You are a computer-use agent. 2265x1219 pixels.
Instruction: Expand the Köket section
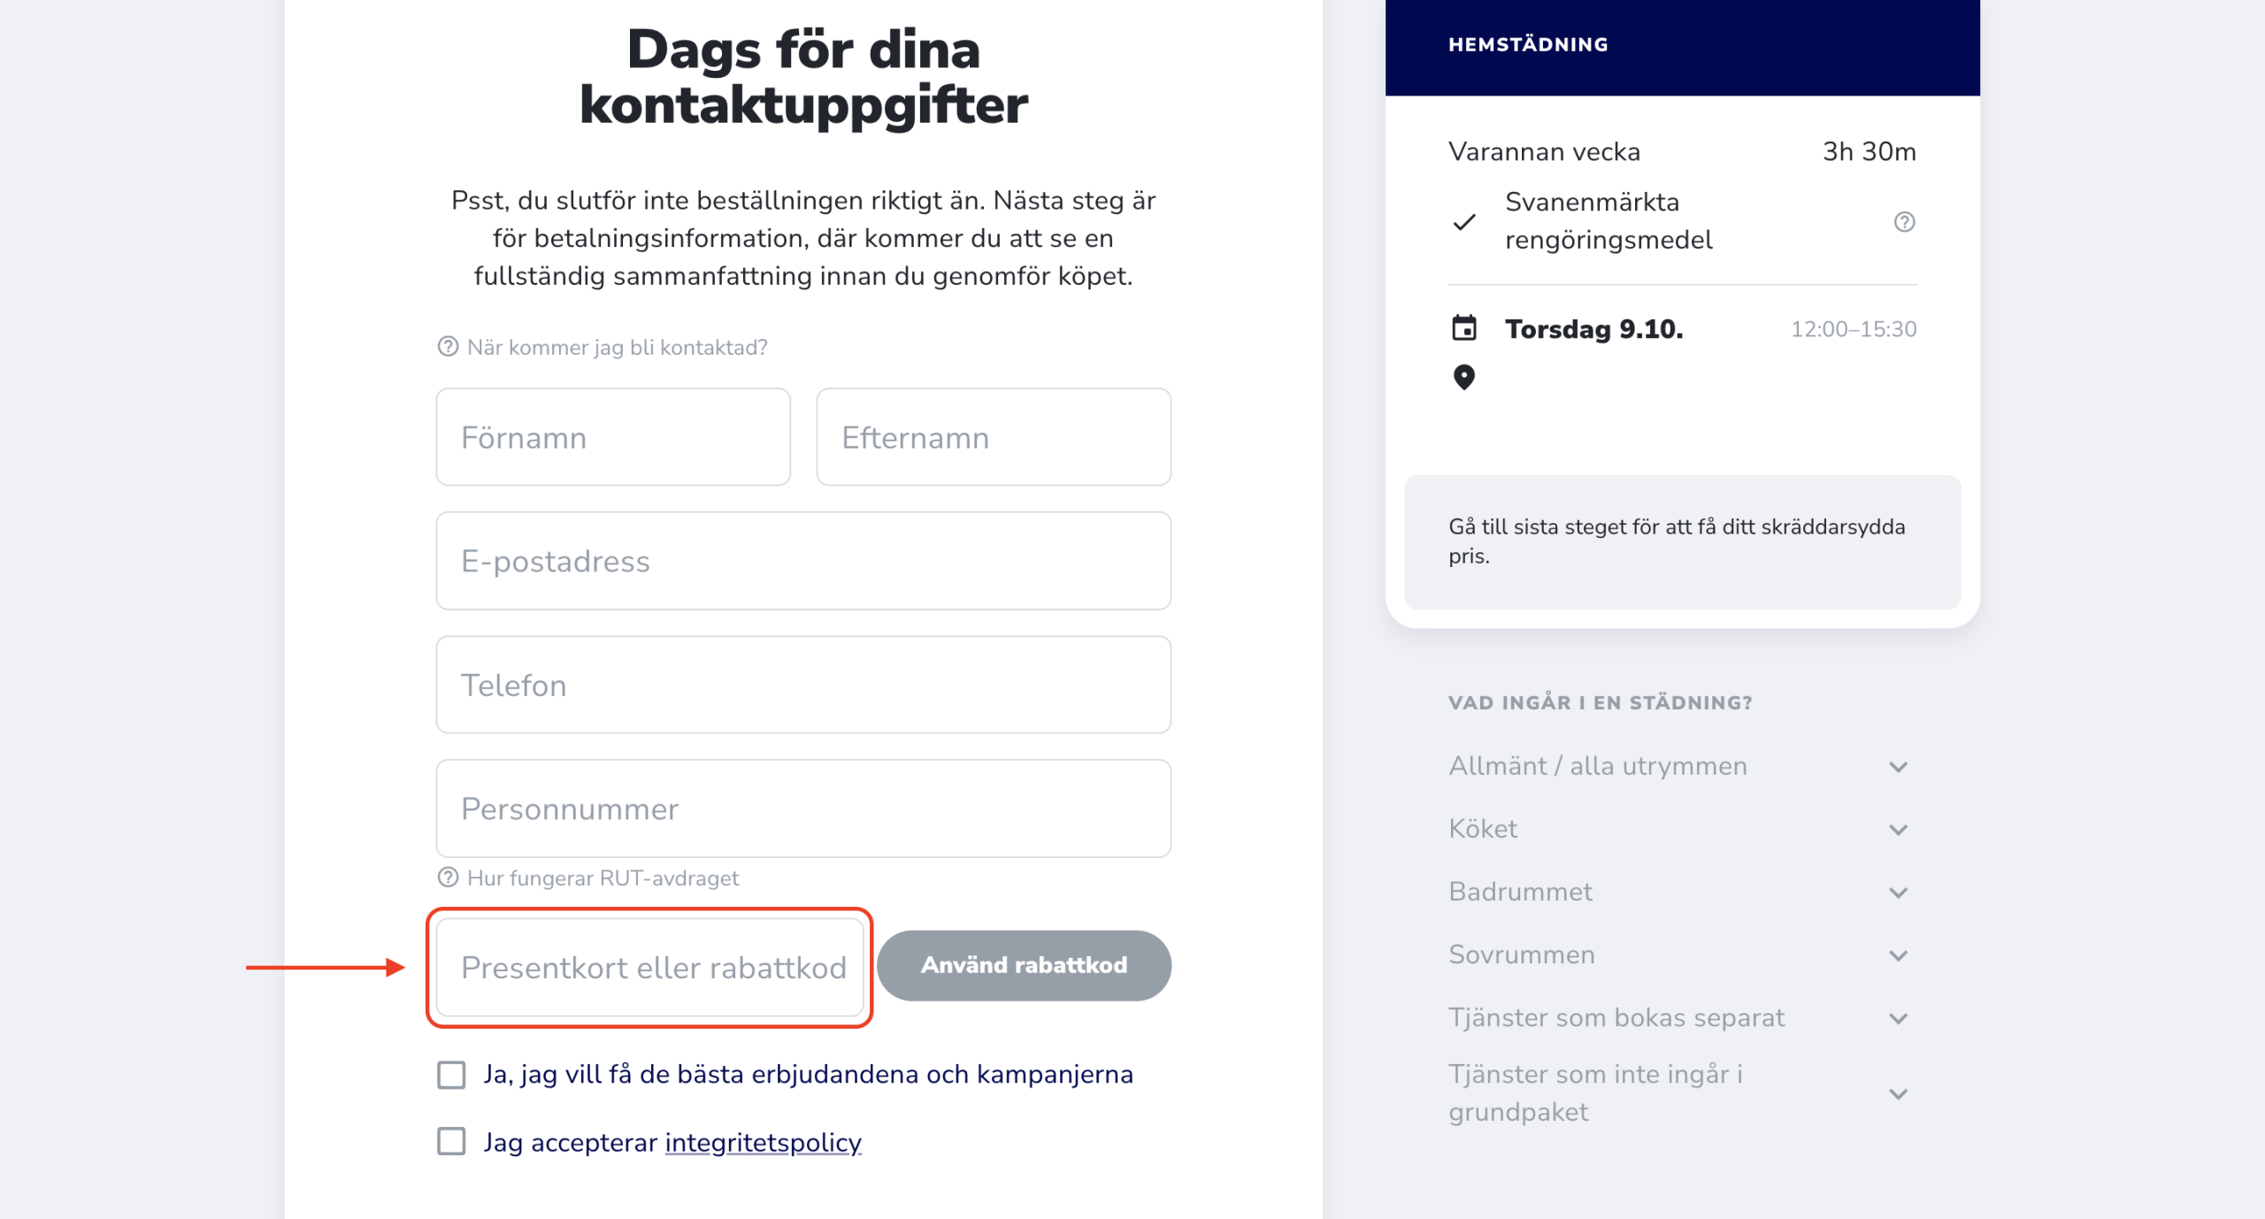point(1898,830)
